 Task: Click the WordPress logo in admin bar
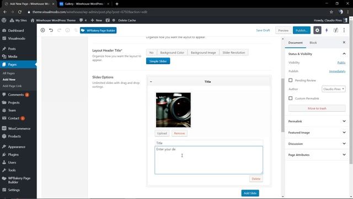coord(4,20)
